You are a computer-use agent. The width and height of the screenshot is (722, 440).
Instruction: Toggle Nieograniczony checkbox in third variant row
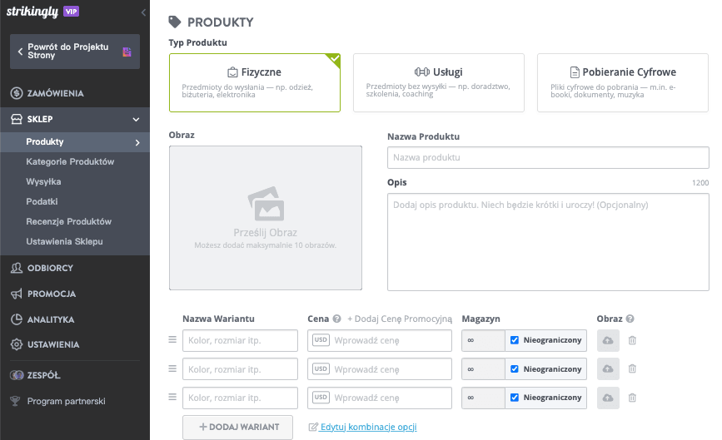515,397
